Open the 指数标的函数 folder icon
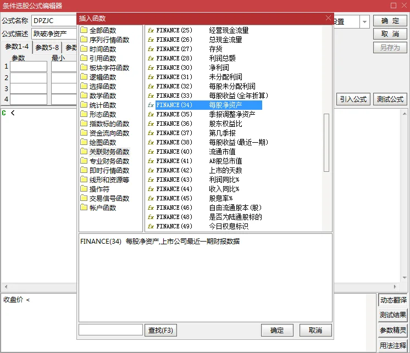The image size is (410, 353). pos(84,124)
